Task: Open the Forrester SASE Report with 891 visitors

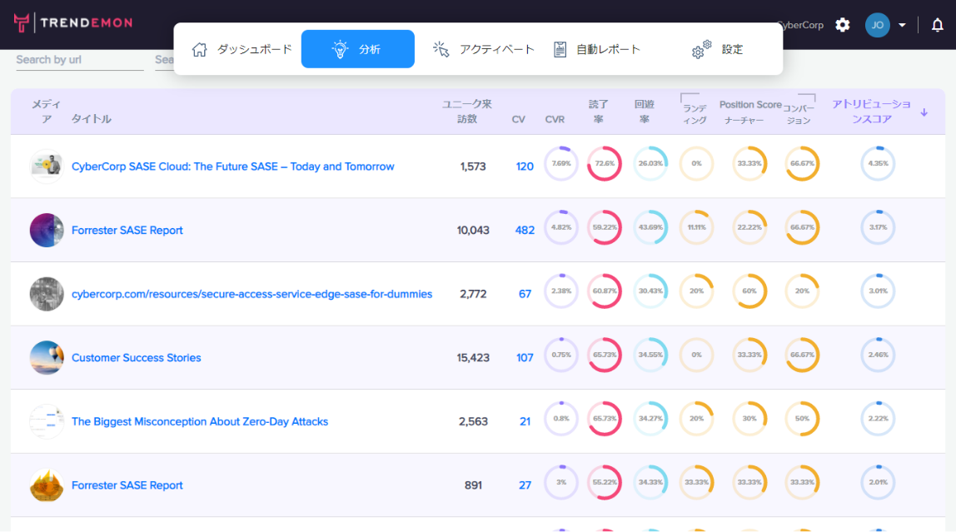Action: 127,485
